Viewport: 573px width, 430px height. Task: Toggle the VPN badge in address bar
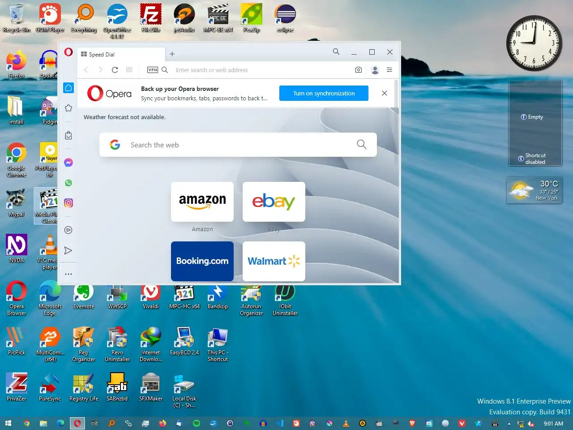153,70
